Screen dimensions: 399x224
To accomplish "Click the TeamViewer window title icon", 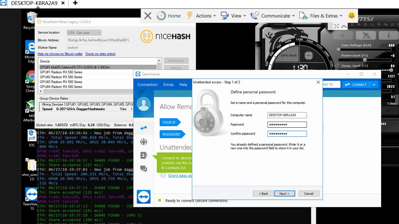I will [138, 74].
